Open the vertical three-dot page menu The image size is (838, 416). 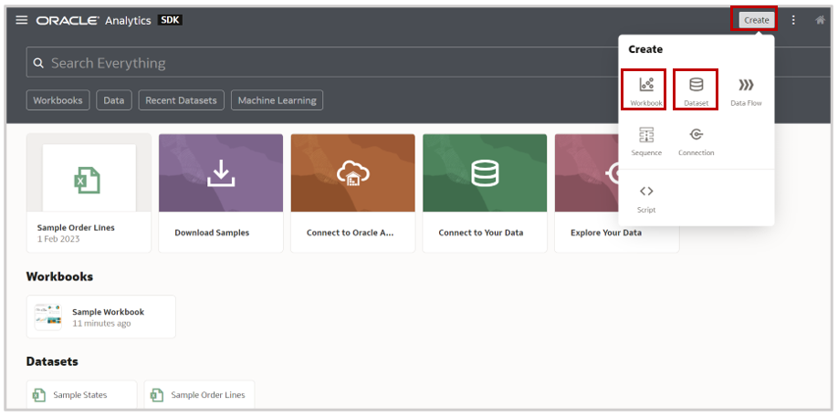point(793,20)
